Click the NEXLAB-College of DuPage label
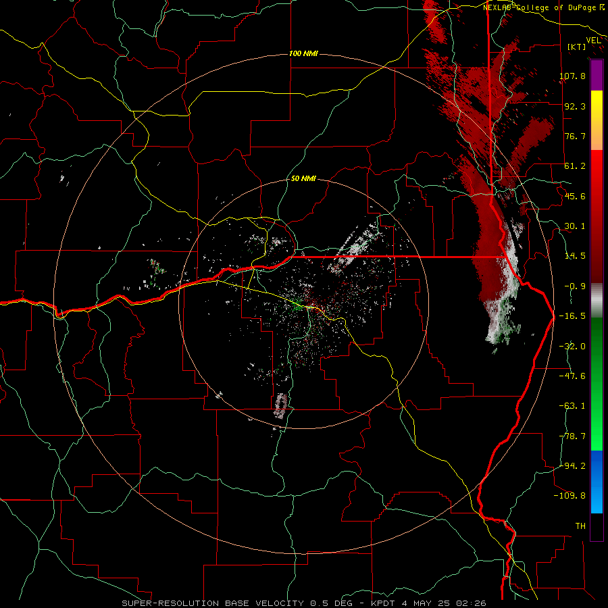The height and width of the screenshot is (608, 608). click(x=539, y=7)
